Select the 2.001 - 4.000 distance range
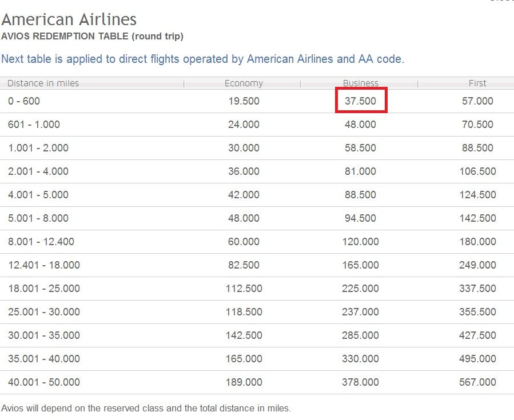 pyautogui.click(x=38, y=171)
